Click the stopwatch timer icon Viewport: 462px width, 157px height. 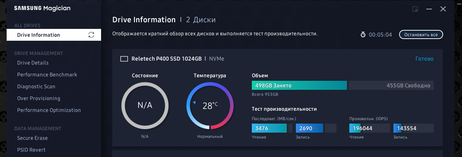[x=363, y=35]
